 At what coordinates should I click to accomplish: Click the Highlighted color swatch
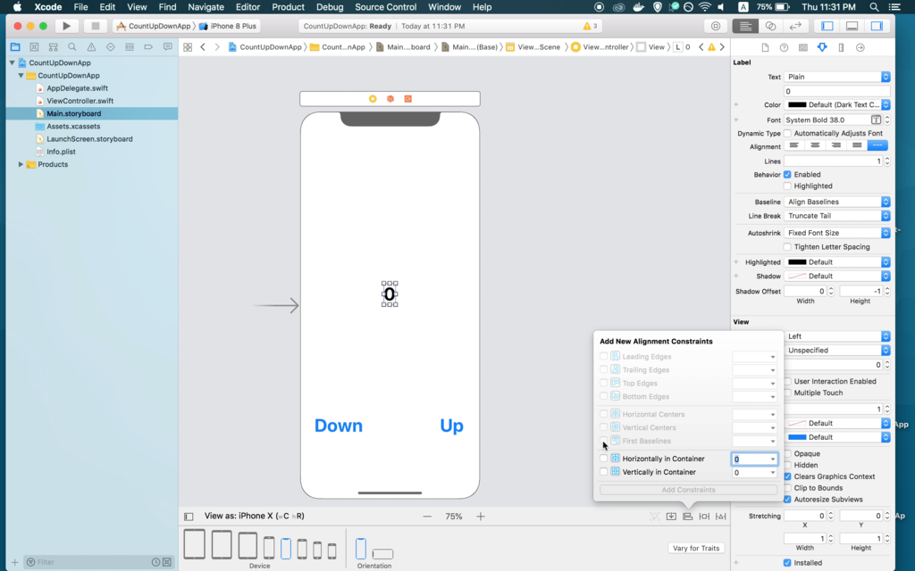(797, 262)
